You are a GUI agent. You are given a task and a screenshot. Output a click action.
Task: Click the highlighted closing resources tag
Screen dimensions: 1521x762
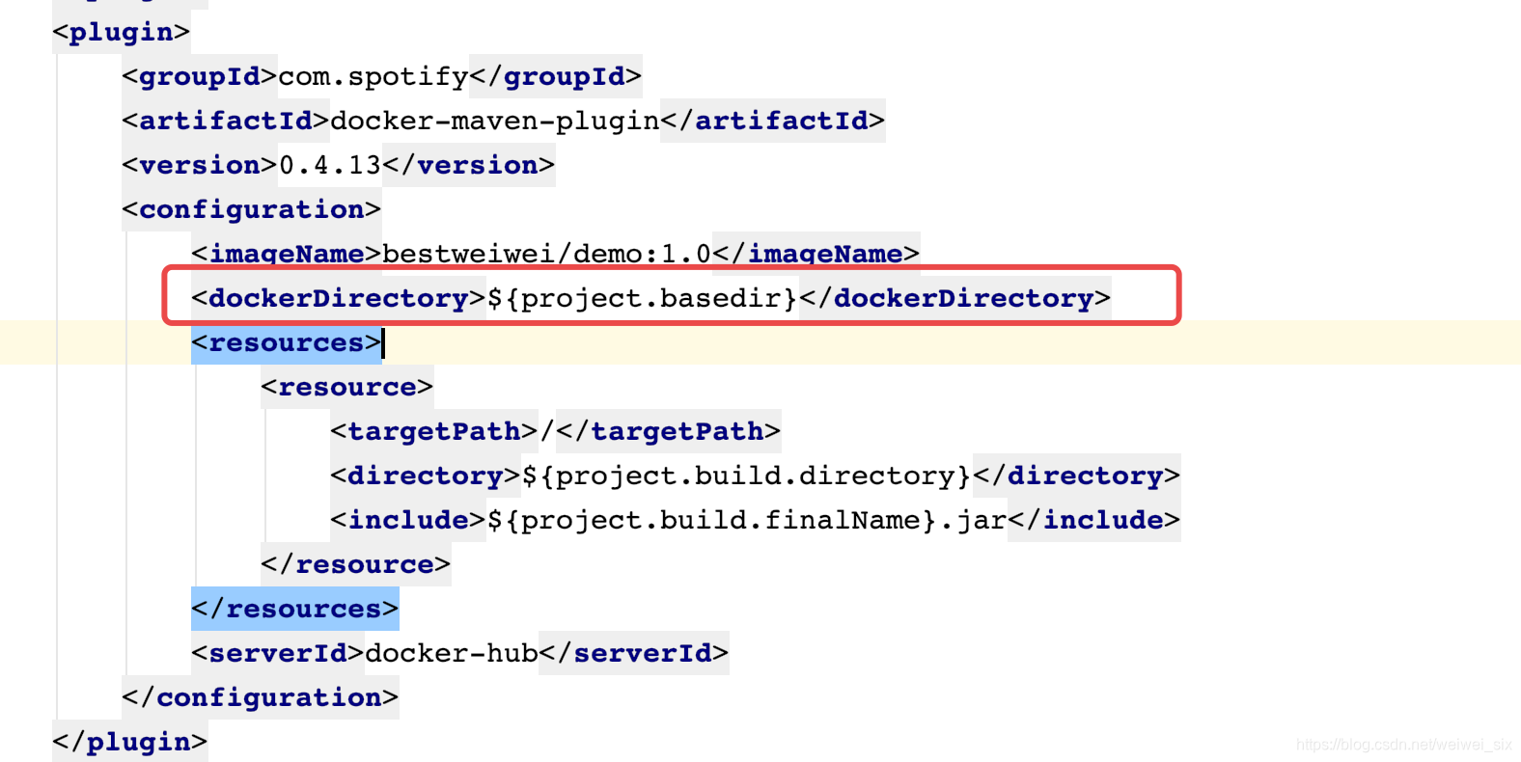[295, 609]
